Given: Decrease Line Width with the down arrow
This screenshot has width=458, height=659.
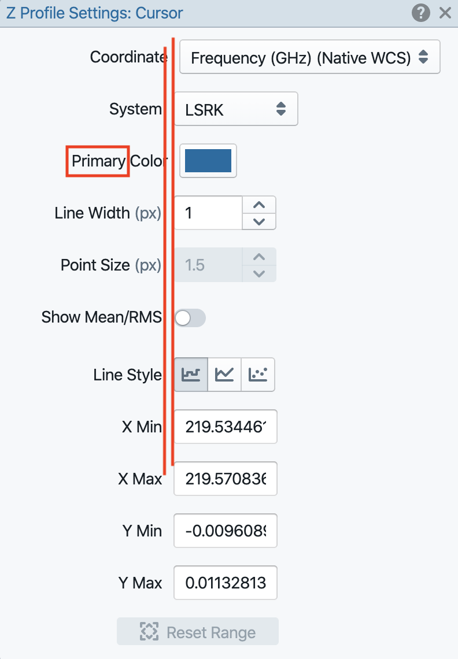Looking at the screenshot, I should pos(258,220).
